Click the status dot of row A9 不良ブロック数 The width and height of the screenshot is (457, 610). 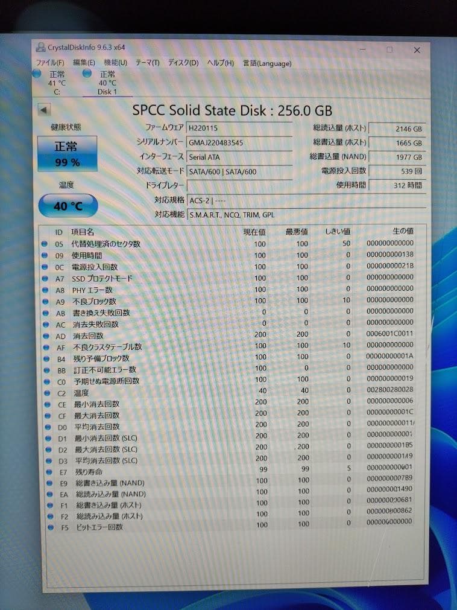pos(45,302)
